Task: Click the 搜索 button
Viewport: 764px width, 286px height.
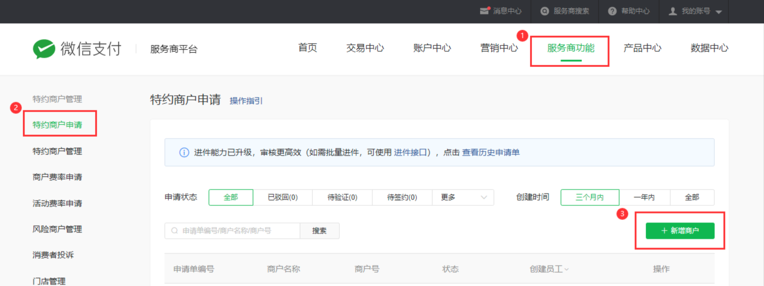Action: [x=320, y=231]
